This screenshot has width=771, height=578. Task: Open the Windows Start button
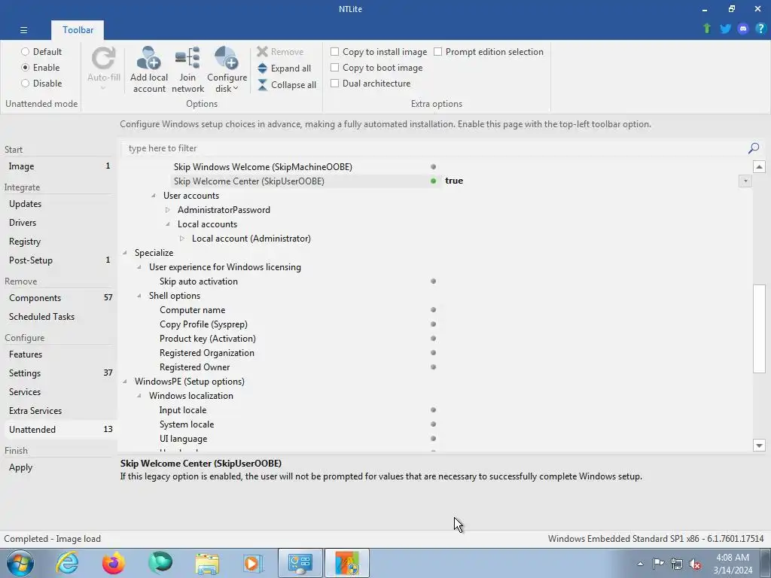20,563
